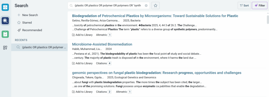The width and height of the screenshot is (269, 97).
Task: Start a New Search
Action: (28, 15)
